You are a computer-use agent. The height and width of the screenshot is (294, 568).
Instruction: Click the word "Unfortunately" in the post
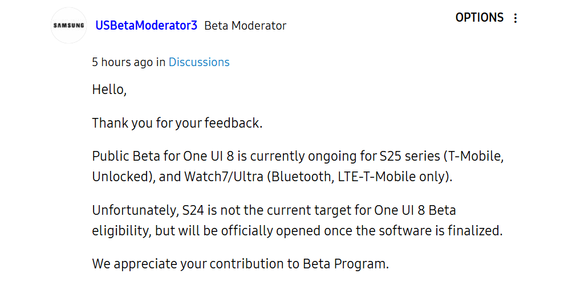tap(135, 210)
